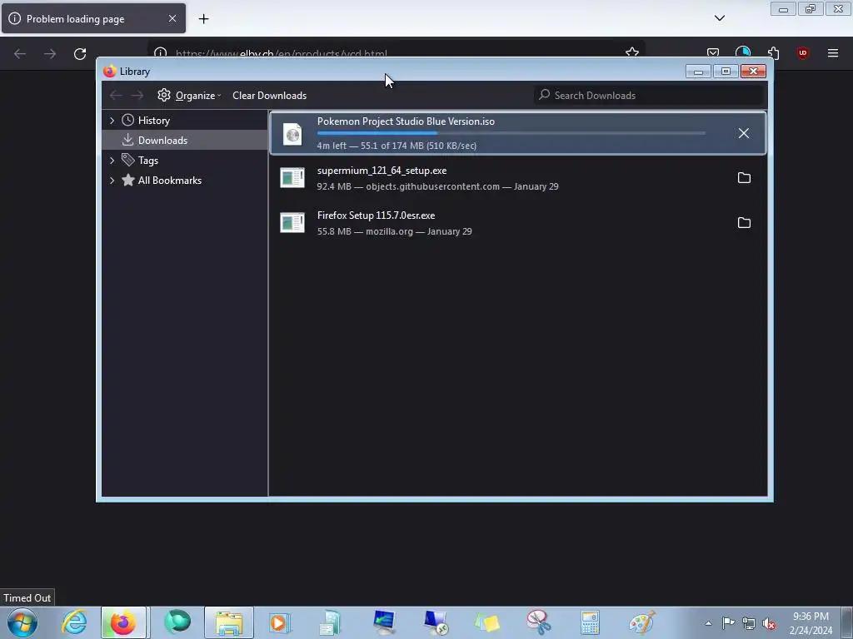The width and height of the screenshot is (853, 639).
Task: Click the network tray icon
Action: tap(749, 623)
